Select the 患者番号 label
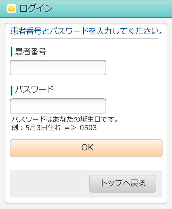172x209 pixels. 30,52
